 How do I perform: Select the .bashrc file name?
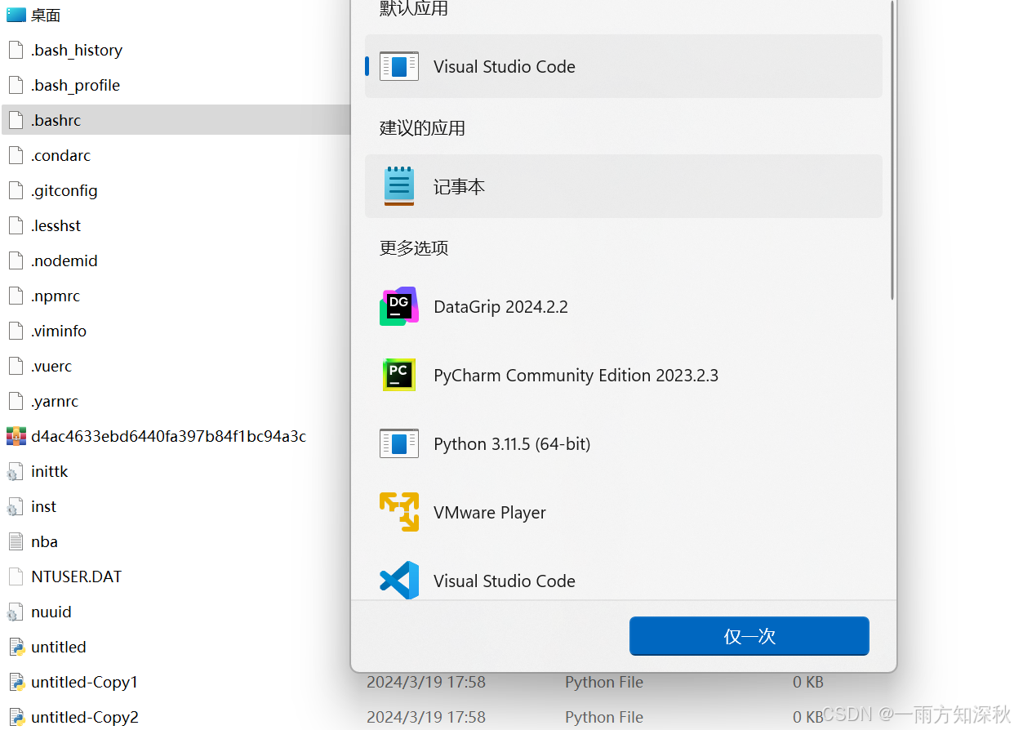point(56,120)
